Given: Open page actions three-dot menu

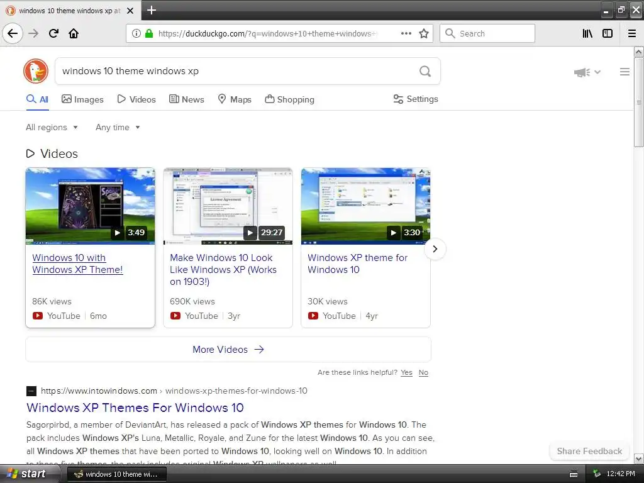Looking at the screenshot, I should [x=406, y=33].
